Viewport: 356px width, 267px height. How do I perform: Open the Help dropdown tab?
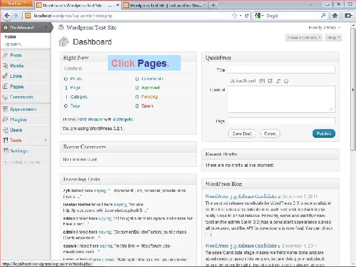tap(332, 38)
